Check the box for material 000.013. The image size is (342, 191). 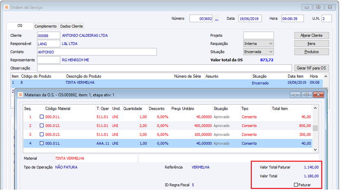[41, 135]
